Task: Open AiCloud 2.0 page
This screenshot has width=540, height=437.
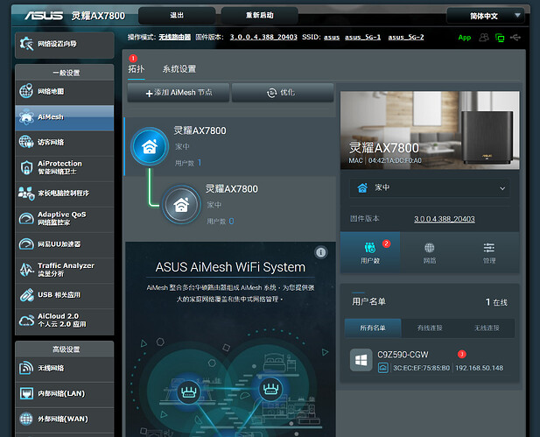Action: 65,321
